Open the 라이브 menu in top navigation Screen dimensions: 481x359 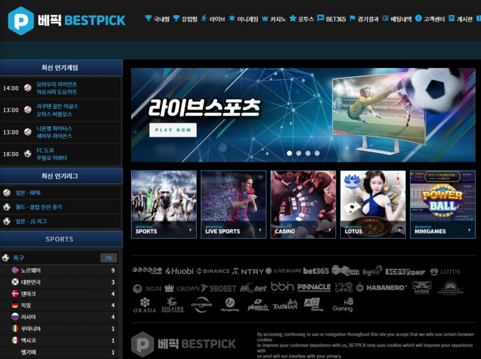[x=213, y=19]
